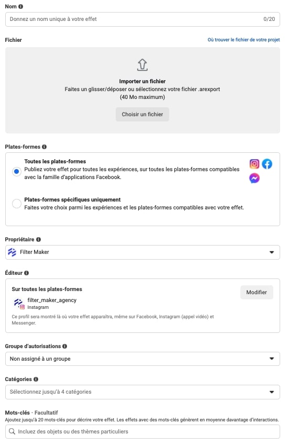Click the info icon next to Nom
The width and height of the screenshot is (288, 446).
[x=21, y=6]
